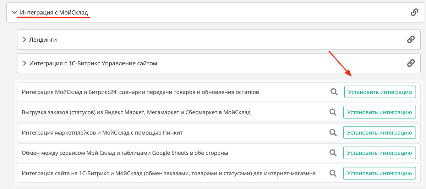Select the Обмен между сервисом Мой Склад title

tap(125, 153)
